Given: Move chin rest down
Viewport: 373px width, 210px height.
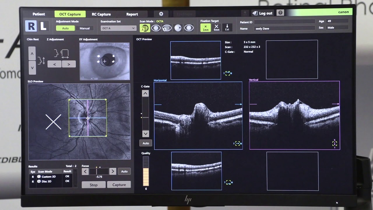Looking at the screenshot, I should pos(32,68).
